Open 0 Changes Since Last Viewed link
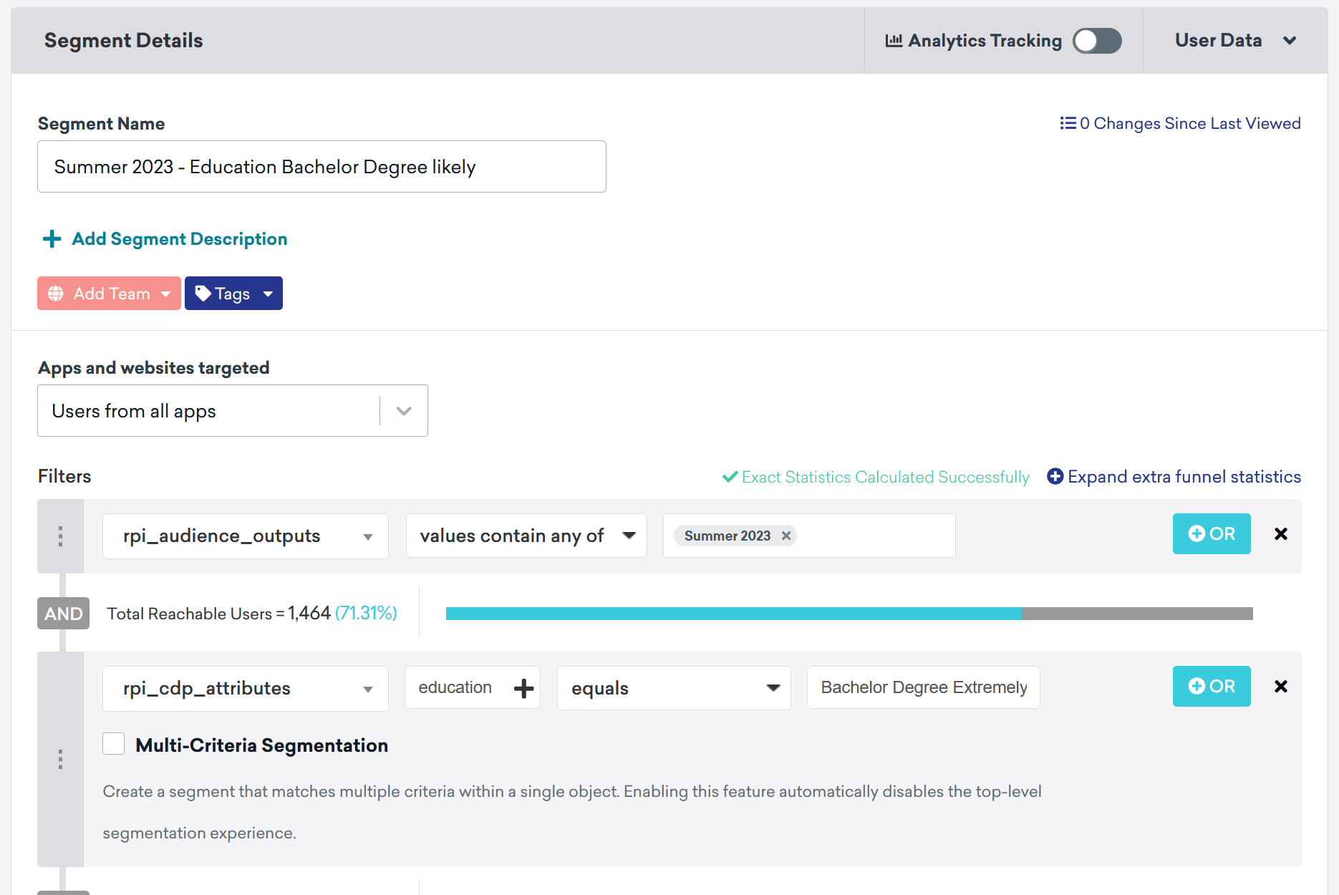 (x=1180, y=123)
